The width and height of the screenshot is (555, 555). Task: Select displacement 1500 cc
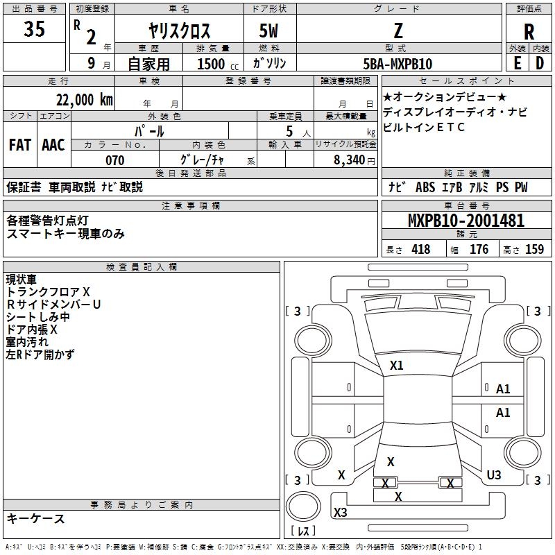(x=218, y=64)
